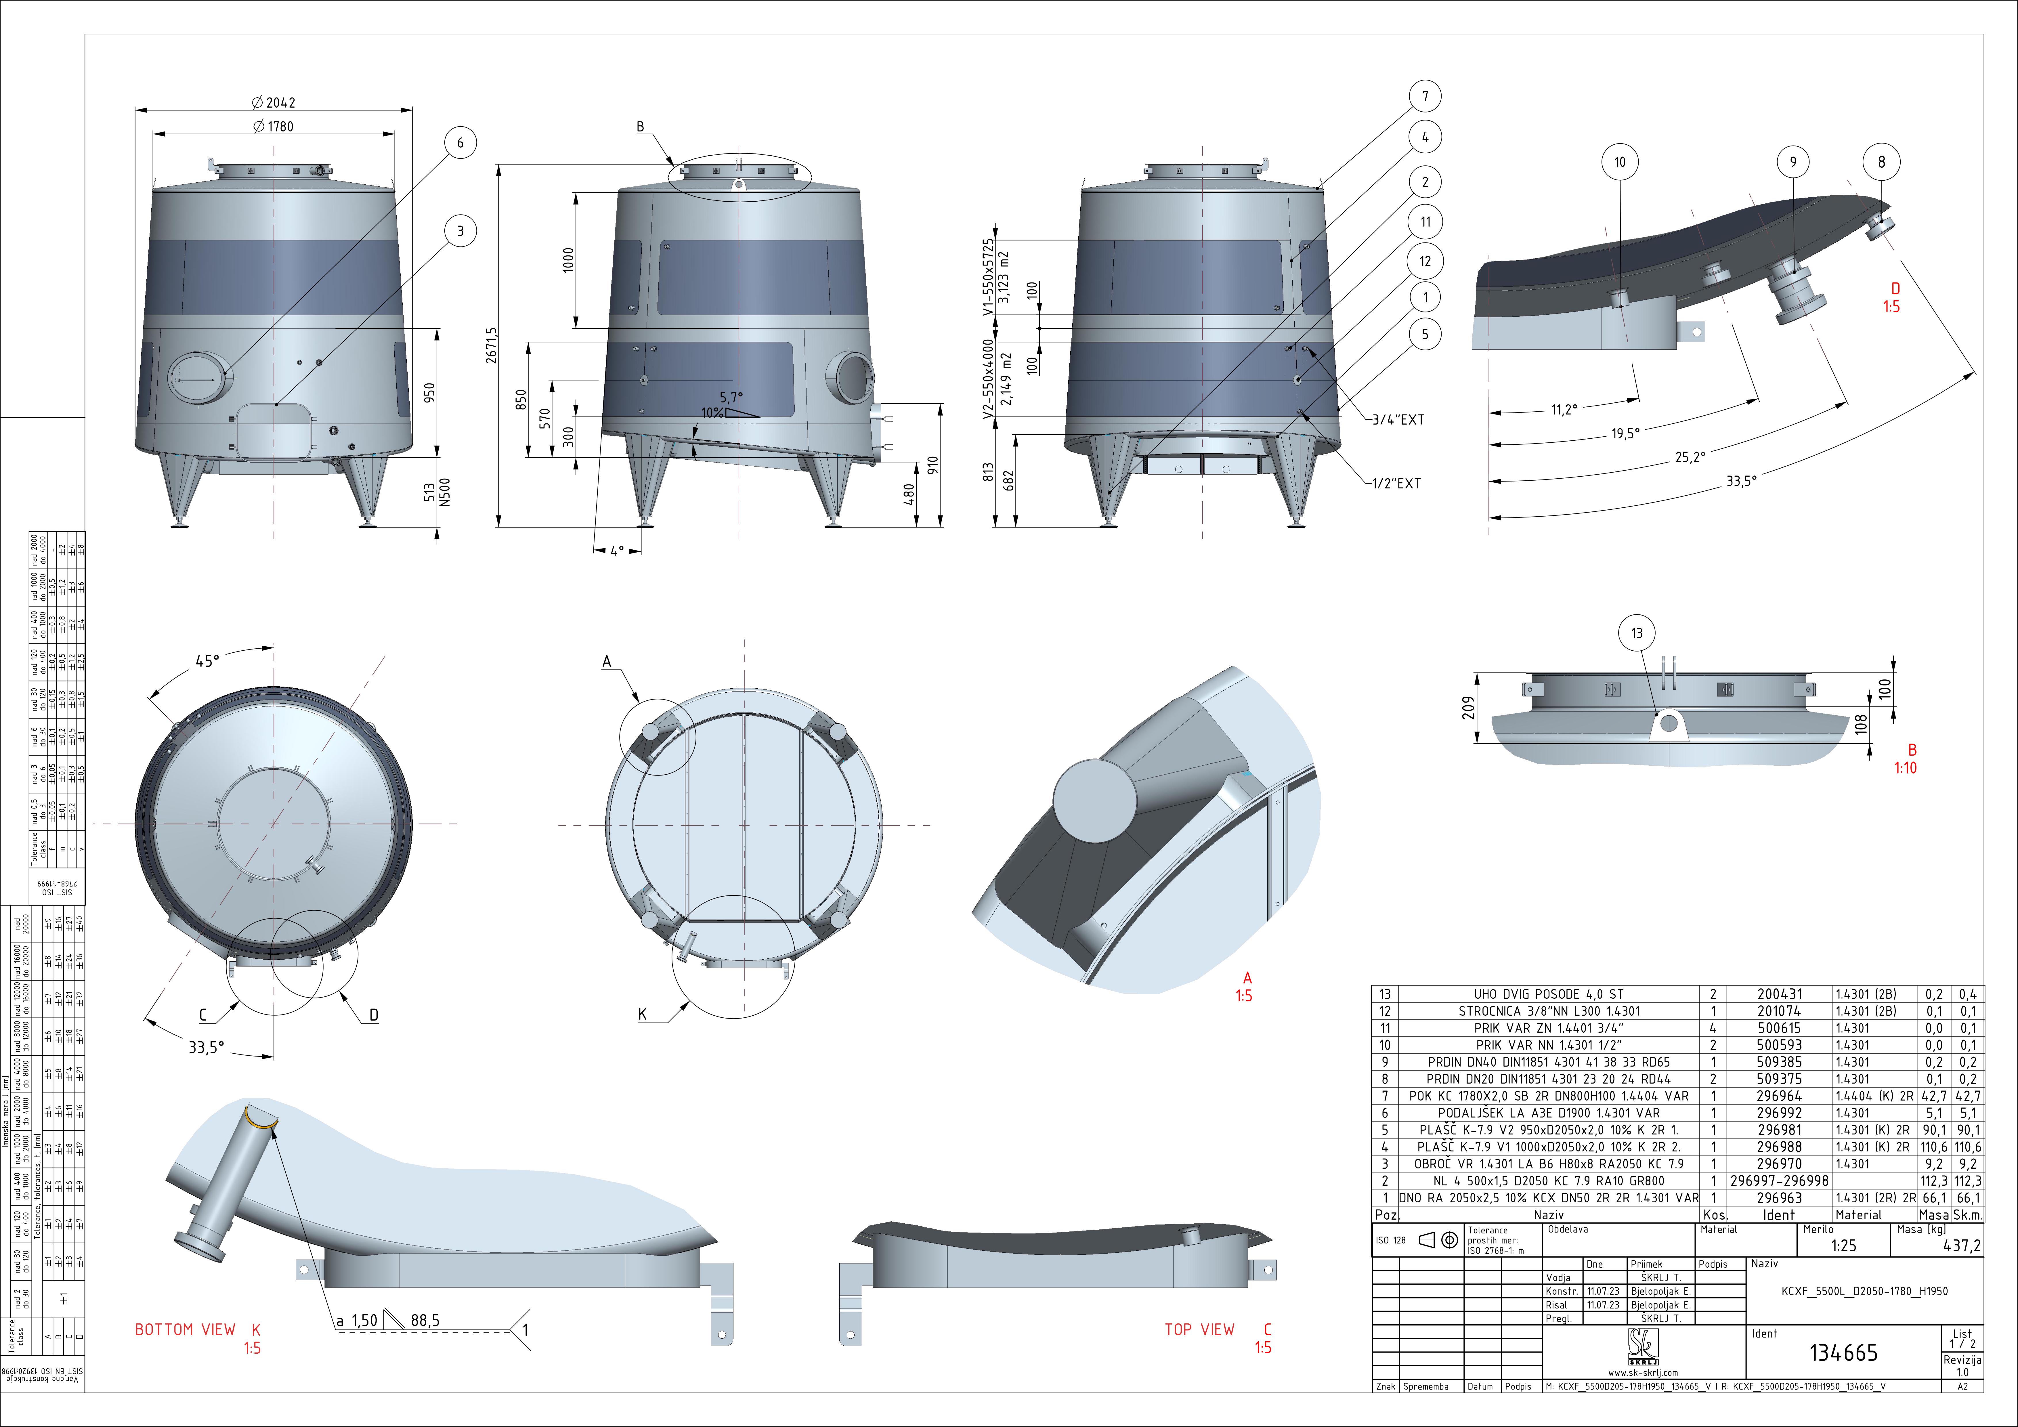The image size is (2018, 1427).
Task: Click the Ø 1780 diameter dimension
Action: point(273,127)
